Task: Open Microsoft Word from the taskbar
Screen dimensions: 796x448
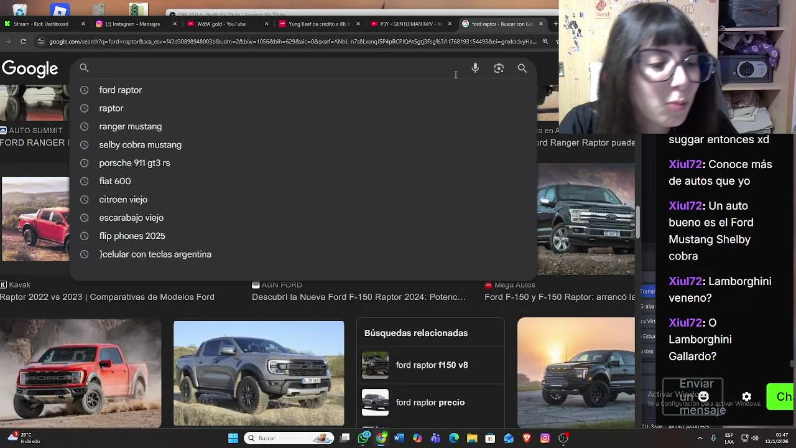Action: (399, 438)
